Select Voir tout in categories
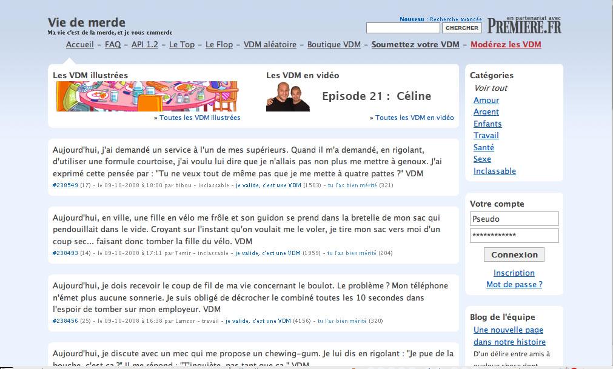The width and height of the screenshot is (613, 369). click(x=491, y=88)
